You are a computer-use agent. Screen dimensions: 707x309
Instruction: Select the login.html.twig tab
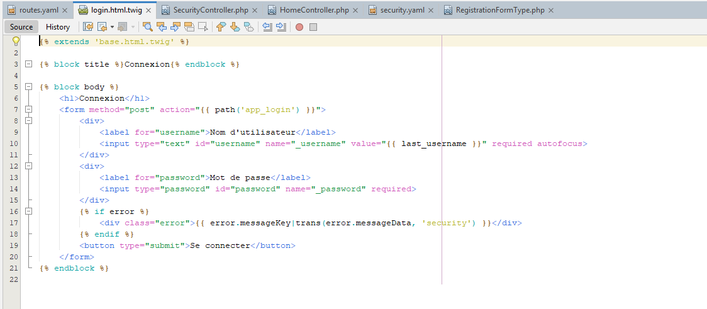click(x=114, y=10)
